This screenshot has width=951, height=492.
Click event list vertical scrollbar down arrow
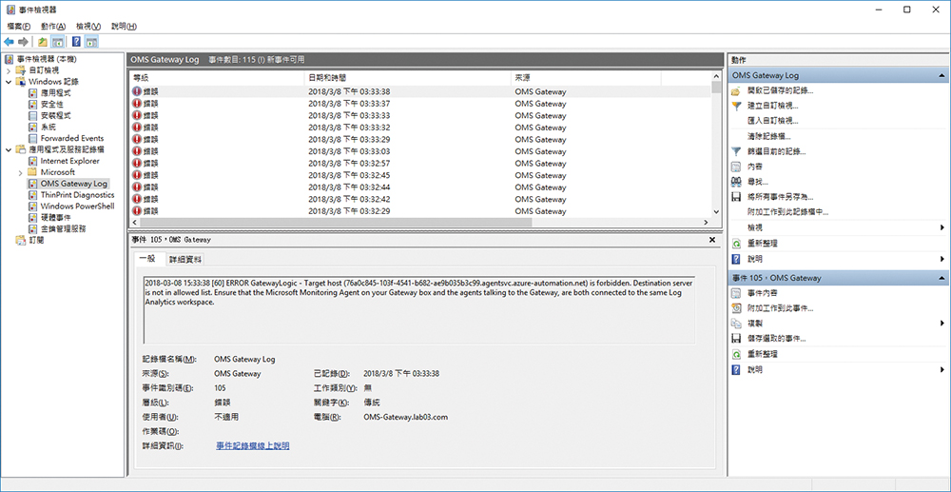(x=716, y=211)
